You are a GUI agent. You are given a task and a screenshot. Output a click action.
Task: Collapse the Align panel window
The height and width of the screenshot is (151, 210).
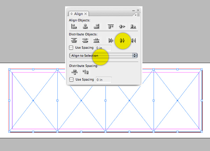click(133, 11)
